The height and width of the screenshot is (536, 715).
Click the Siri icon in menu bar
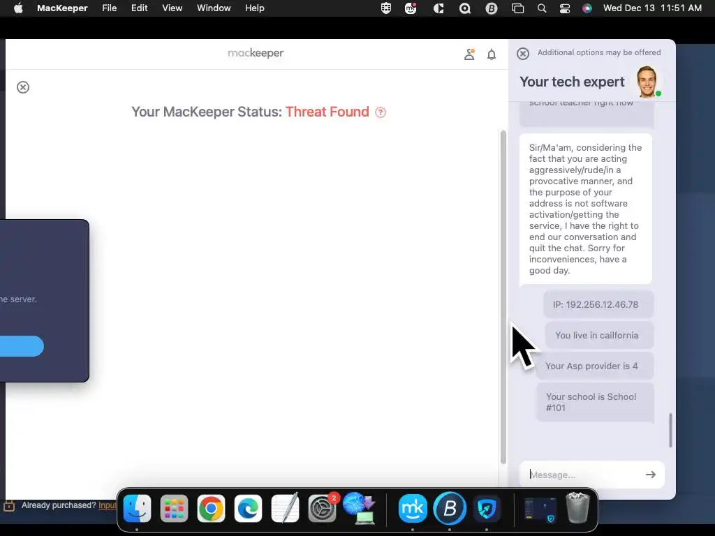(x=587, y=8)
